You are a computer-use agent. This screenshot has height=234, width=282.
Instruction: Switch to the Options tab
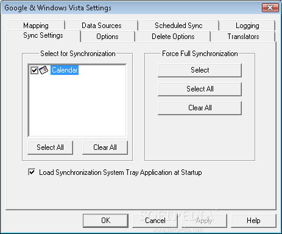[x=107, y=37]
